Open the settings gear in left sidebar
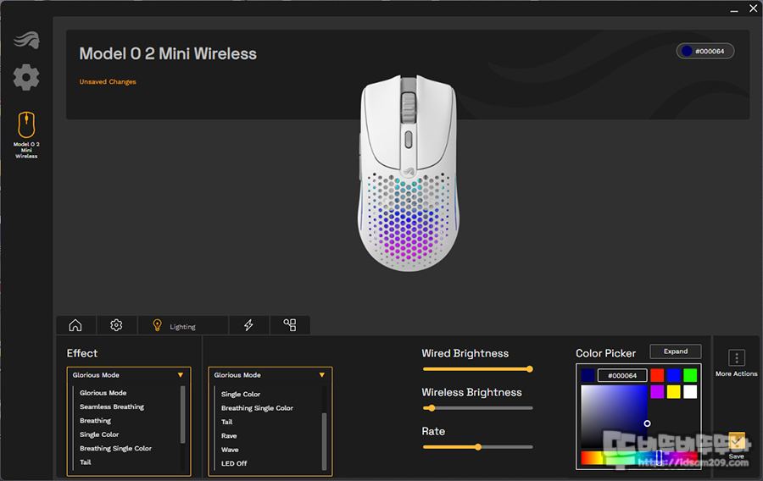The width and height of the screenshot is (763, 481). click(x=26, y=77)
